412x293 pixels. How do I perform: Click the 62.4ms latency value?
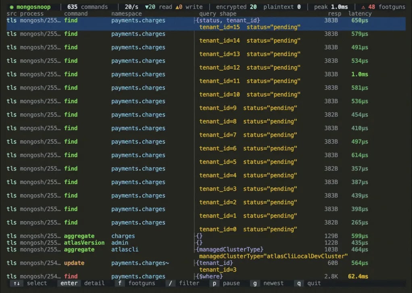click(358, 276)
